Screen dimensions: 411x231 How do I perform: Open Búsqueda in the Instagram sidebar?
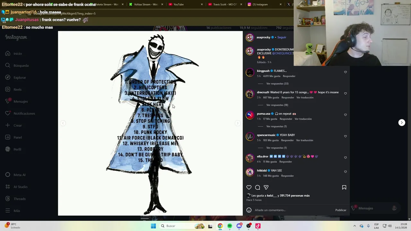(x=17, y=65)
